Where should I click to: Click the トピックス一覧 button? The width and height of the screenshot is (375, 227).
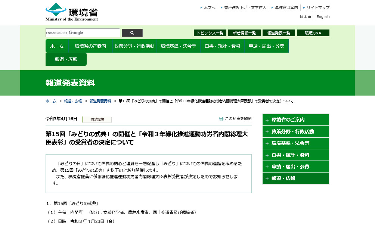[x=210, y=33]
